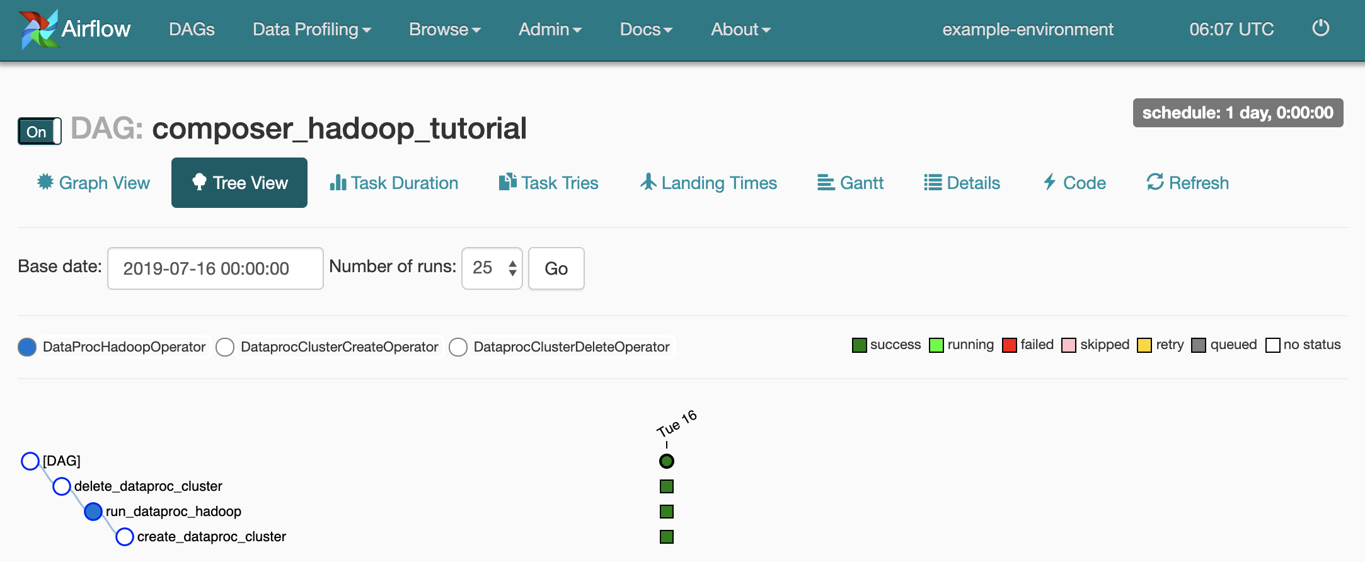Click the Airflow pinwheel logo
Screen dimensions: 1365x562
tap(39, 29)
